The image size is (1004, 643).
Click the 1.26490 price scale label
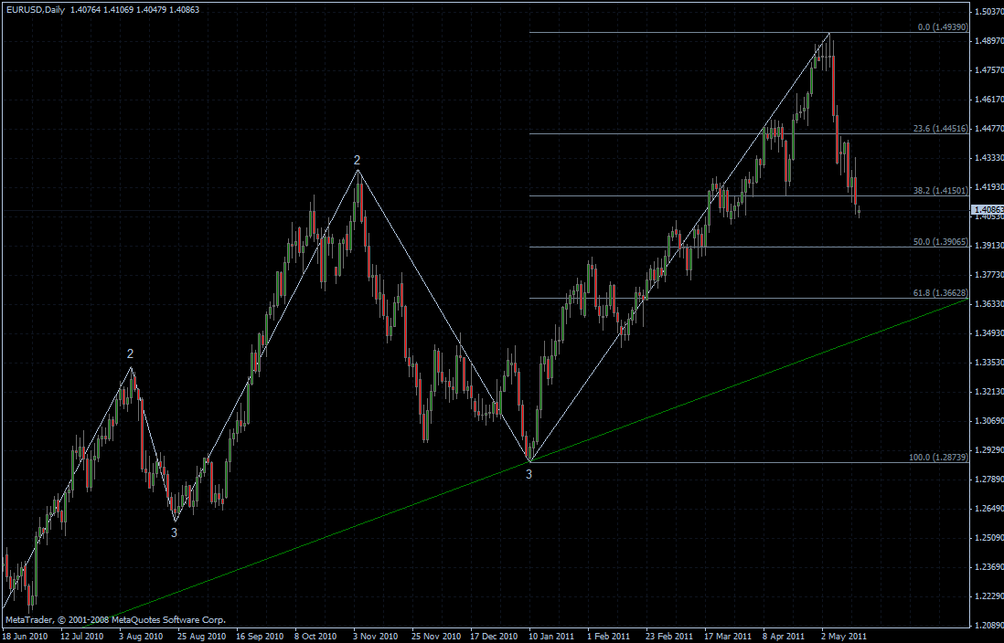coord(989,509)
